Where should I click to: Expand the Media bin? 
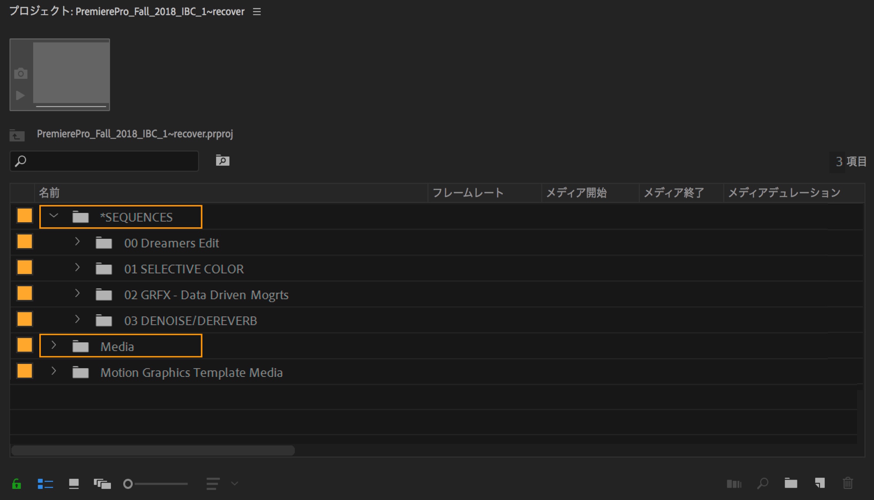pos(54,345)
